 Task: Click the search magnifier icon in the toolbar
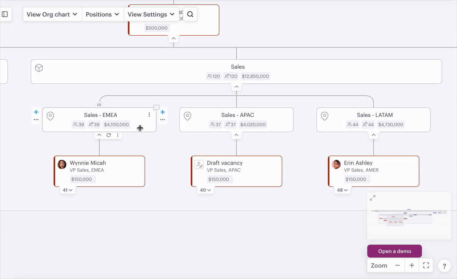click(x=190, y=14)
